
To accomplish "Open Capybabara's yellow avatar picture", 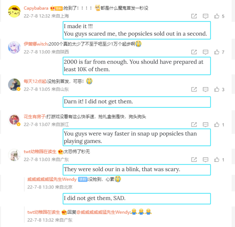I will click(x=14, y=11).
